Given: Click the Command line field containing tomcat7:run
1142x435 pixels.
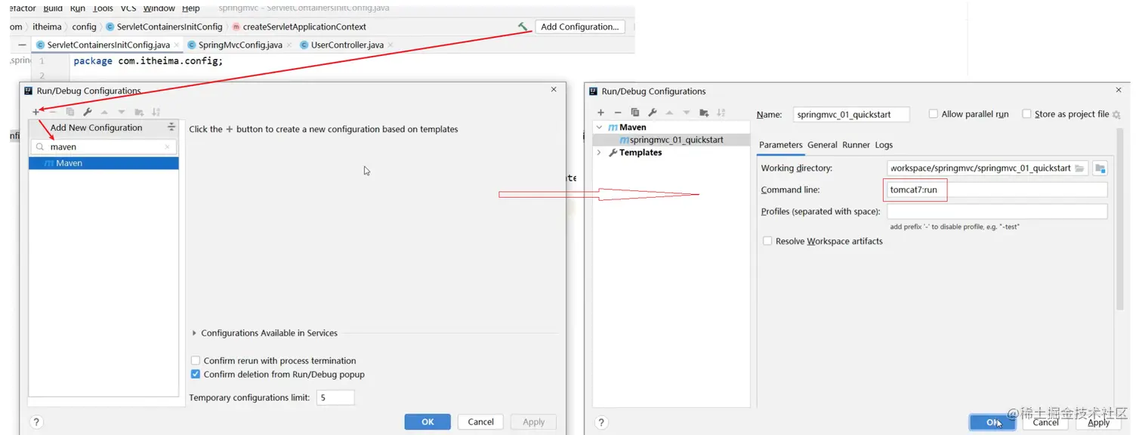Looking at the screenshot, I should 997,190.
